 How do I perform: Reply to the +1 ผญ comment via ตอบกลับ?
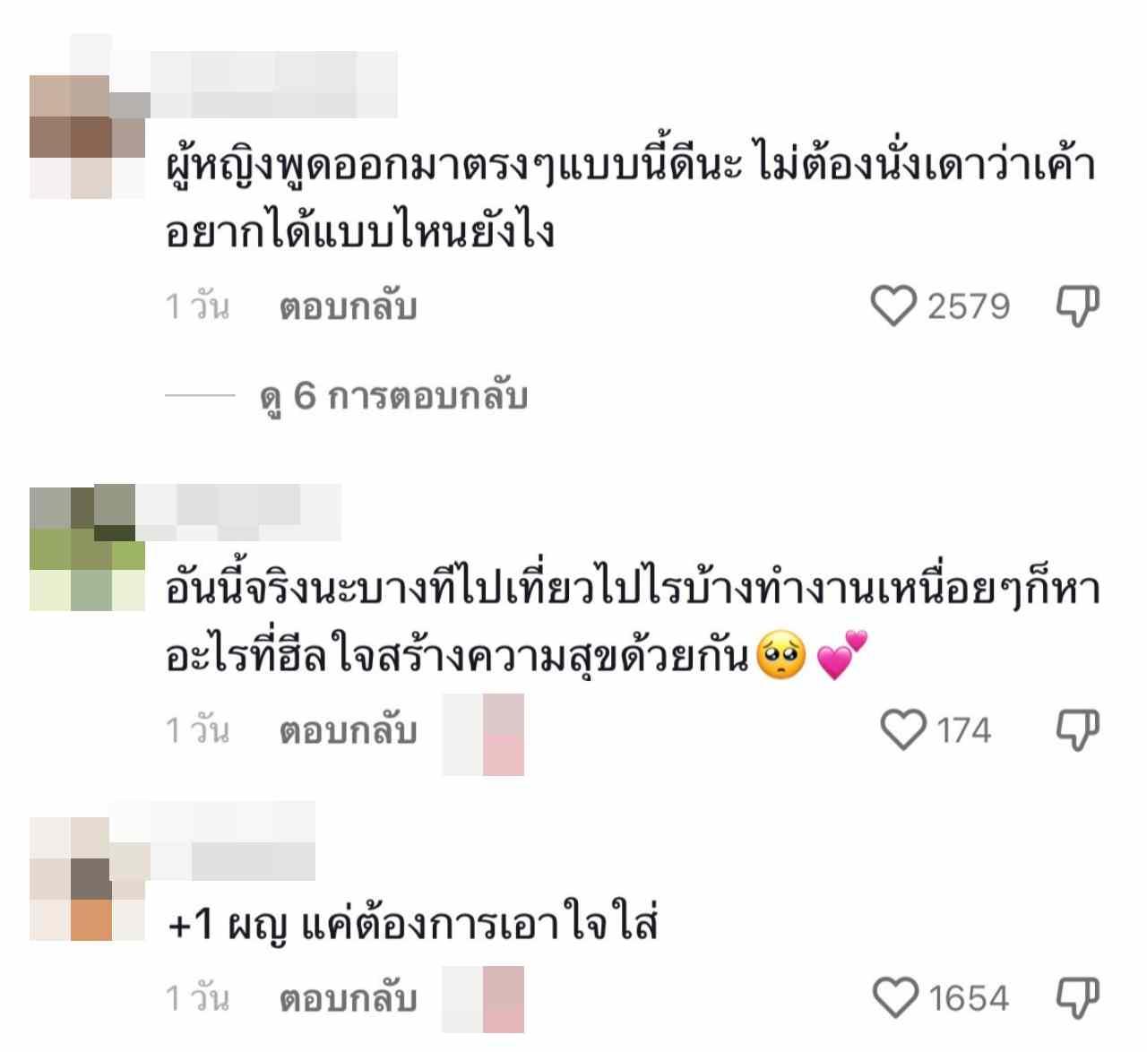click(348, 998)
